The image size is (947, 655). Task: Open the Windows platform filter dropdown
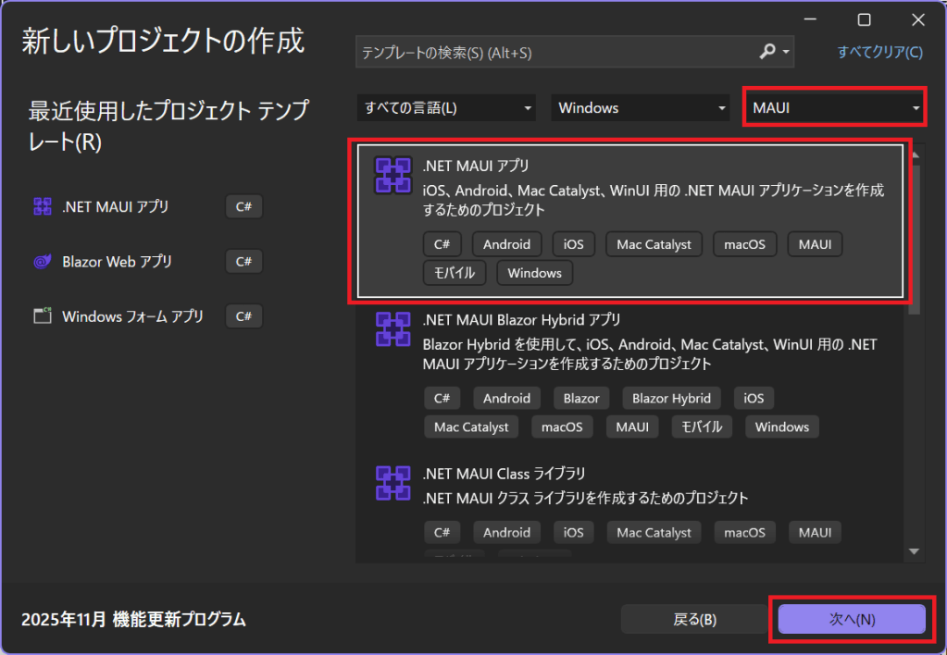pos(641,108)
